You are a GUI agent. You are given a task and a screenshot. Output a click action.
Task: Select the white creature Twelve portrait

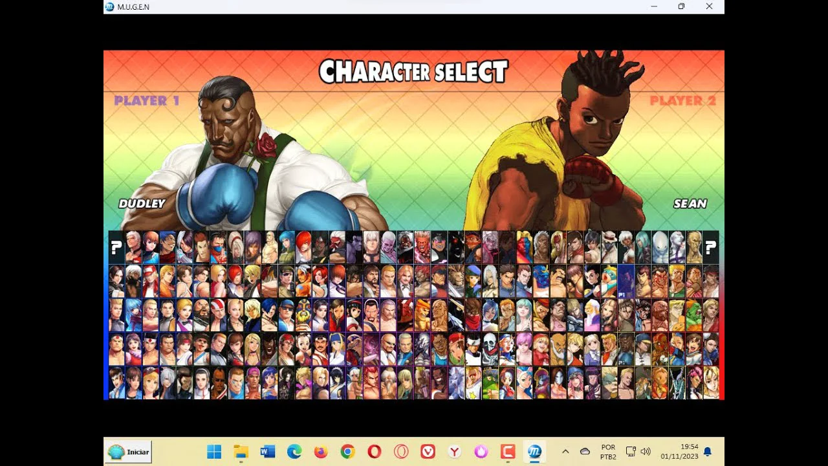click(660, 247)
